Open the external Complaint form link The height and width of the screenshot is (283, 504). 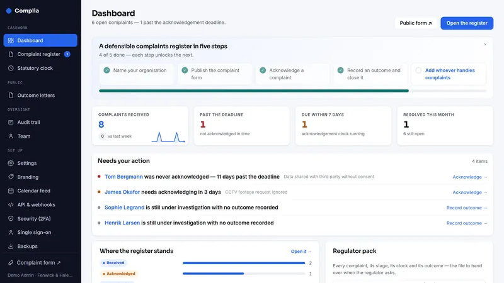(x=40, y=262)
